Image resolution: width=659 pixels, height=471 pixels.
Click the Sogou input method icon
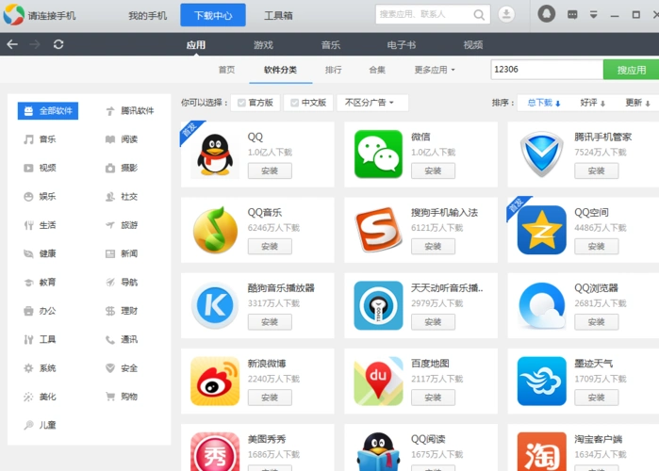pos(378,230)
